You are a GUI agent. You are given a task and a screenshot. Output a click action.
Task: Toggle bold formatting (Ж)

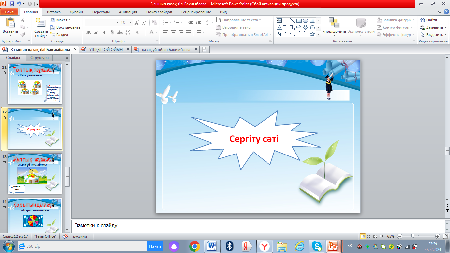(x=88, y=32)
